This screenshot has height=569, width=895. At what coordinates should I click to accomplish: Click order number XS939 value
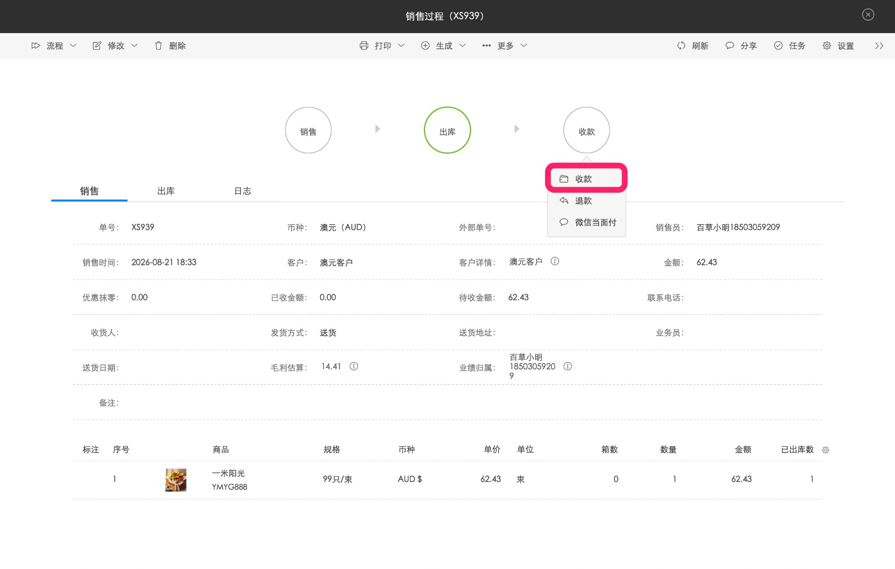143,227
